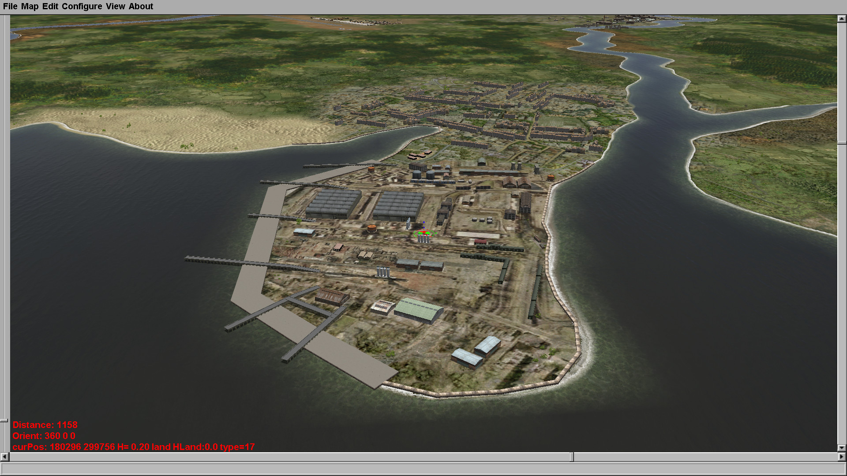Click the right scrollbar down arrow

842,448
